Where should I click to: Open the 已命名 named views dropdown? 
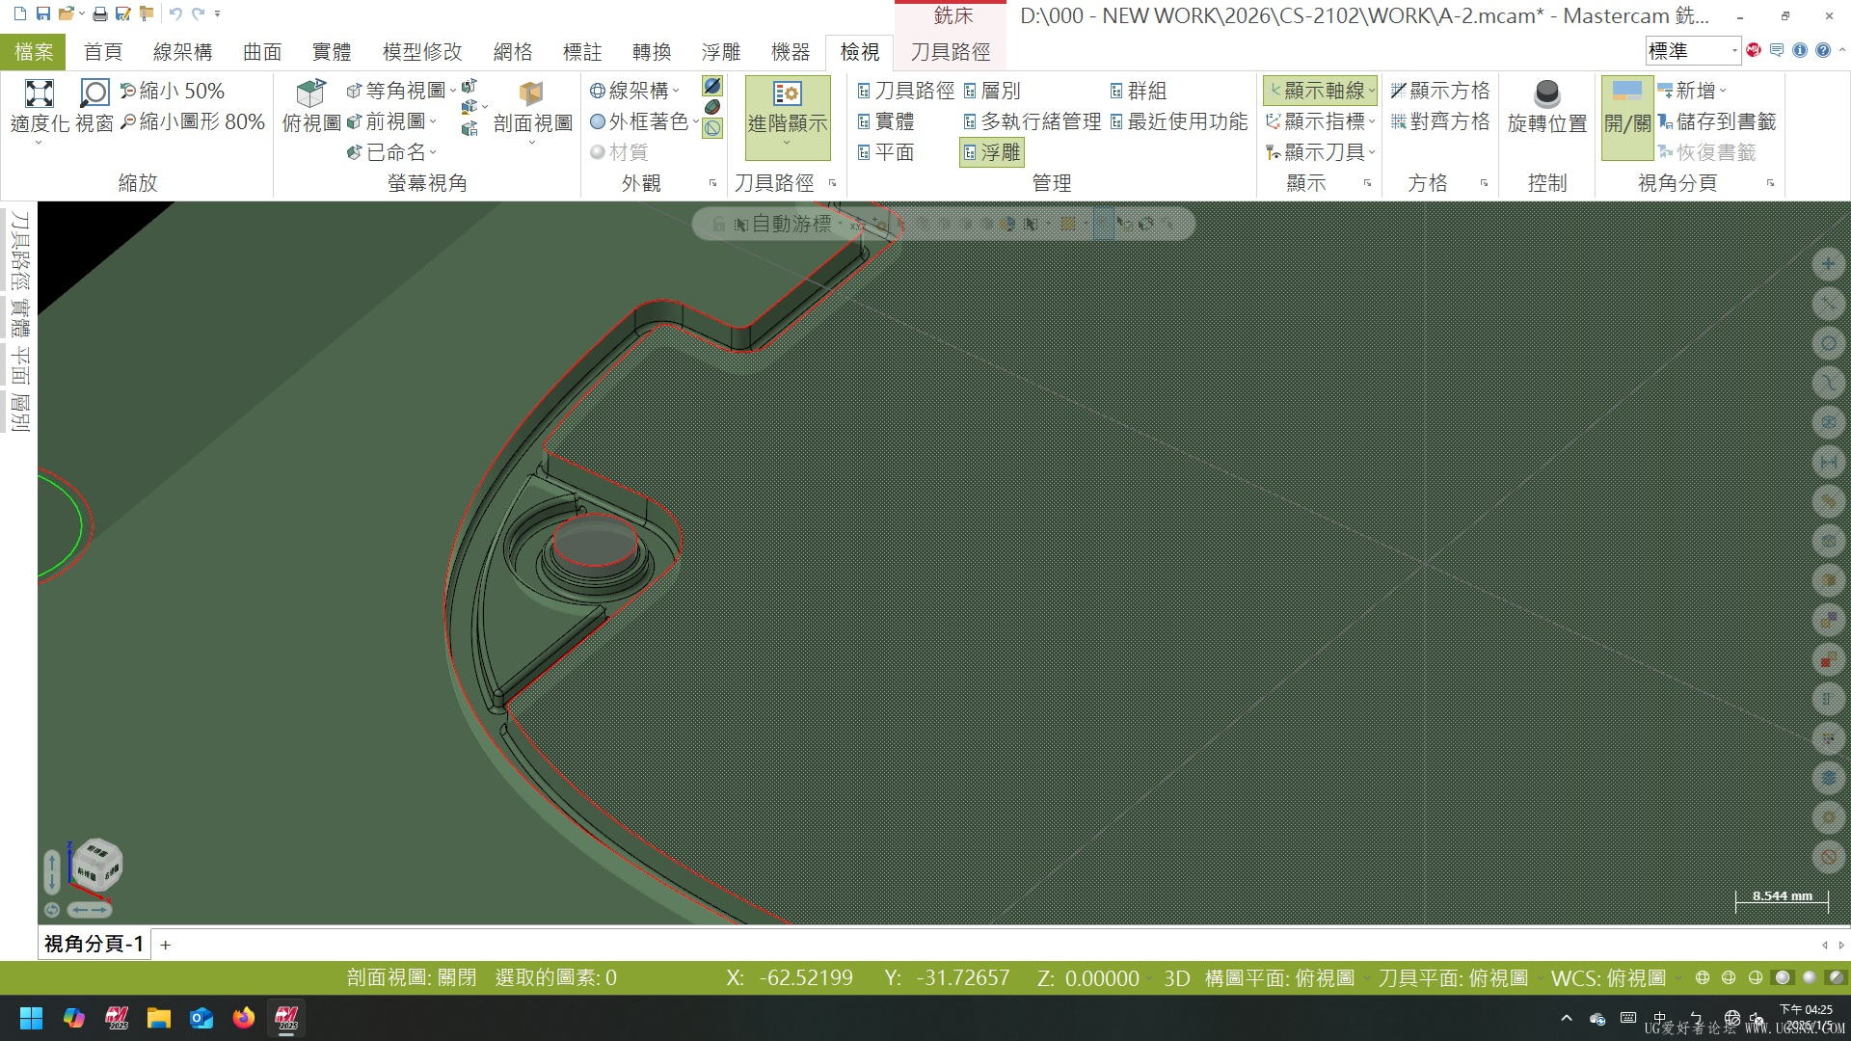tap(434, 151)
